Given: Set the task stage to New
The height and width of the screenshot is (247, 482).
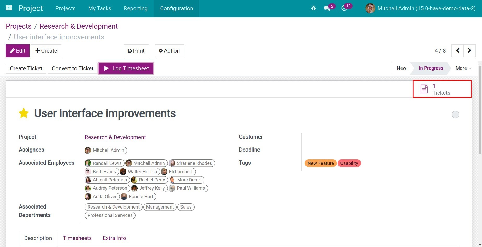Looking at the screenshot, I should [401, 68].
